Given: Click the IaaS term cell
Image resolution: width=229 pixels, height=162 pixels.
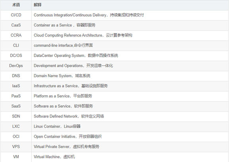Looking at the screenshot, I should tap(16, 86).
